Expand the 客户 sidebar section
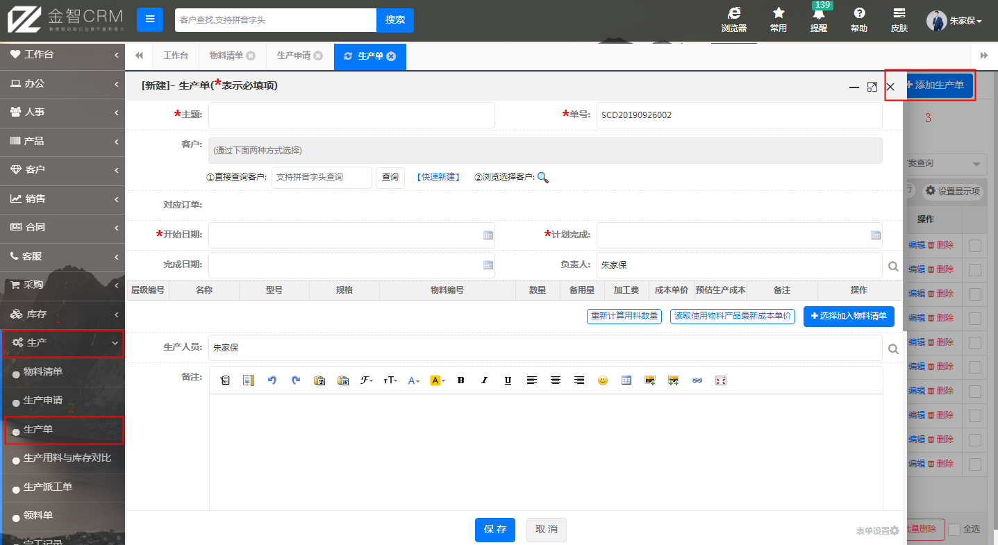998x545 pixels. 63,169
